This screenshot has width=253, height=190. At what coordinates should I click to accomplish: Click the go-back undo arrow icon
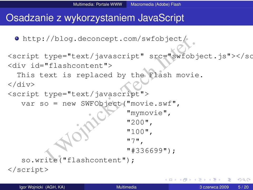[240, 180]
